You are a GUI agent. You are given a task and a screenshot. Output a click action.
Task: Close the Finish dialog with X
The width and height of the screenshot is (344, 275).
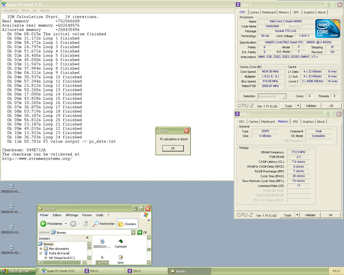coord(187,131)
